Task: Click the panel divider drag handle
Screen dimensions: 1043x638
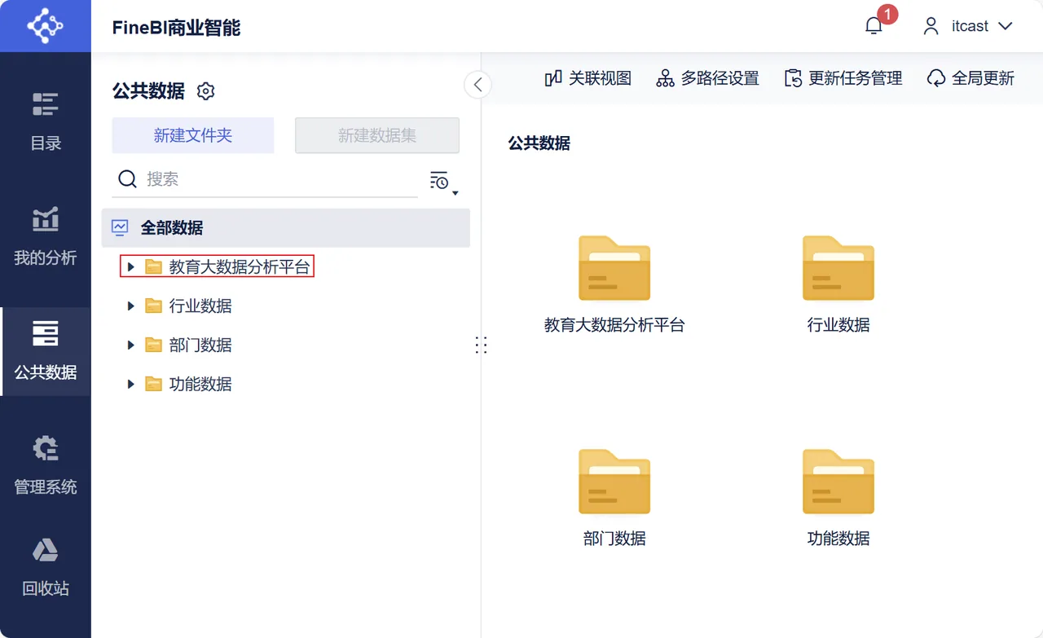Action: [481, 345]
